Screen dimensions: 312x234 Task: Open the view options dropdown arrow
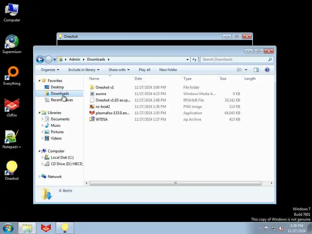tap(246, 70)
